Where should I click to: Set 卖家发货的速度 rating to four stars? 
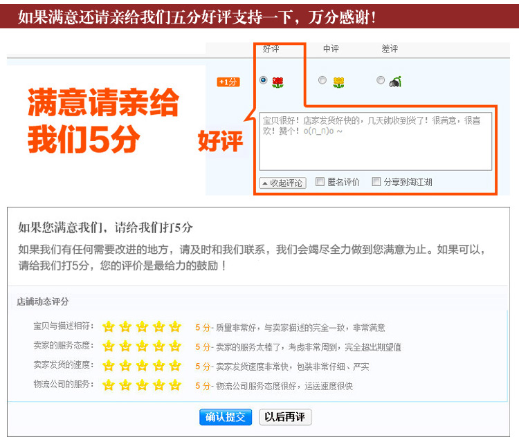[159, 366]
